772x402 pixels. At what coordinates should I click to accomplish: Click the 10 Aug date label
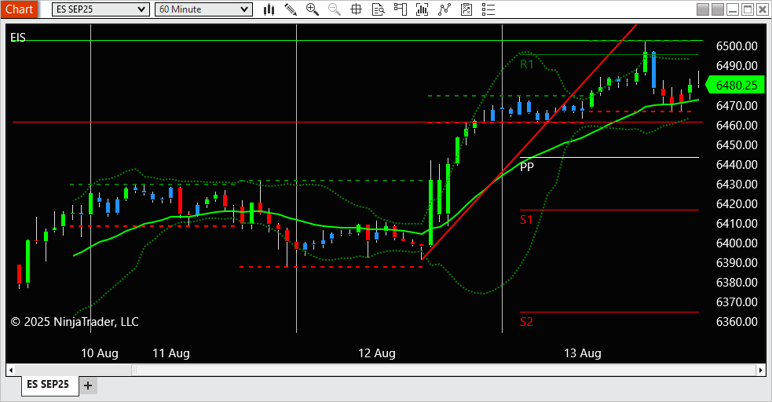point(100,353)
